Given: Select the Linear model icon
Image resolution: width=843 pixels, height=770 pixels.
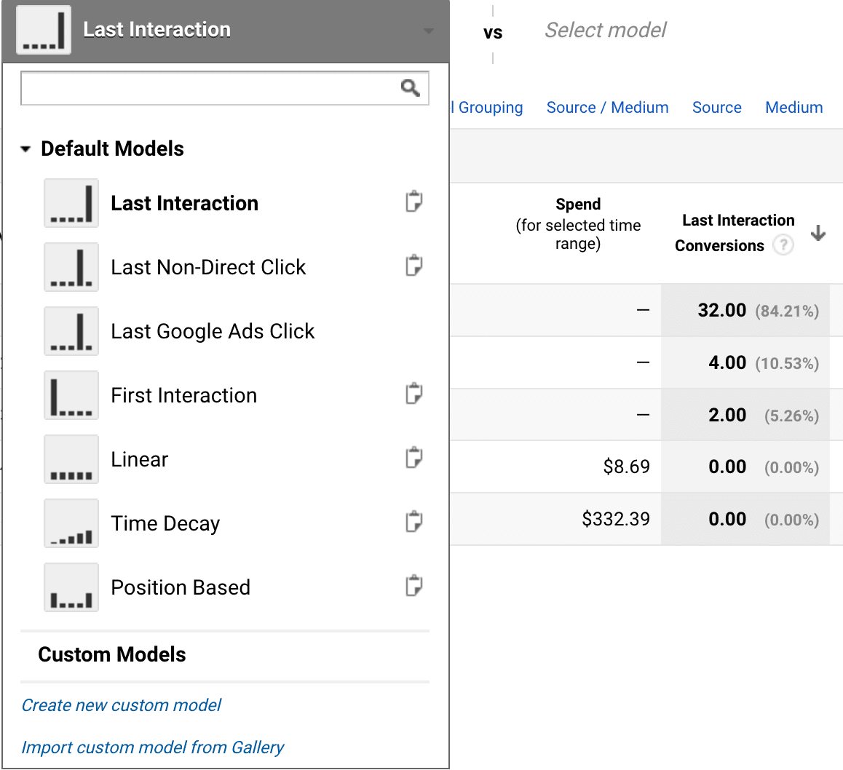Looking at the screenshot, I should [x=71, y=459].
